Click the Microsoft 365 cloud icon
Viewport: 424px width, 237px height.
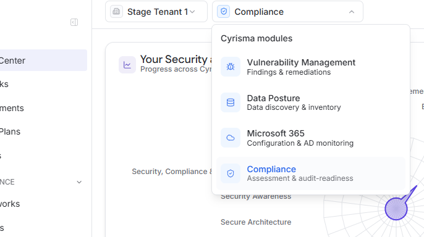tap(231, 138)
